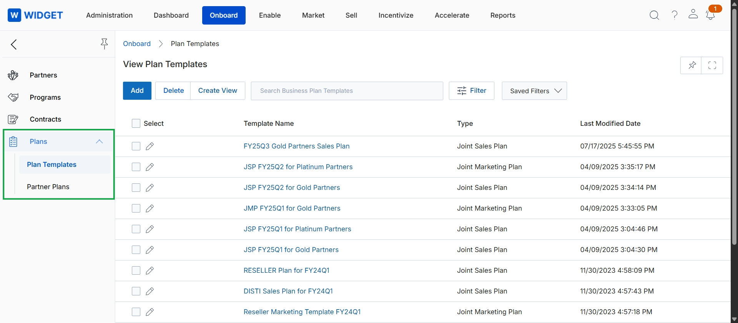Open the Enable menu

tap(270, 15)
